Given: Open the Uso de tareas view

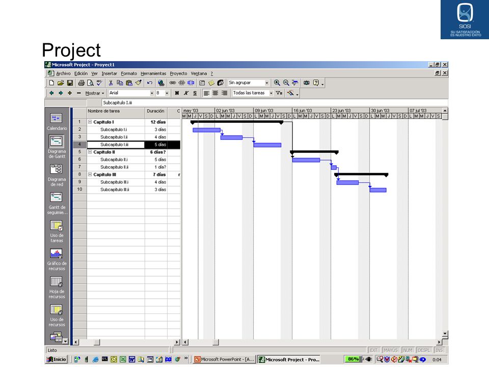Looking at the screenshot, I should point(57,231).
